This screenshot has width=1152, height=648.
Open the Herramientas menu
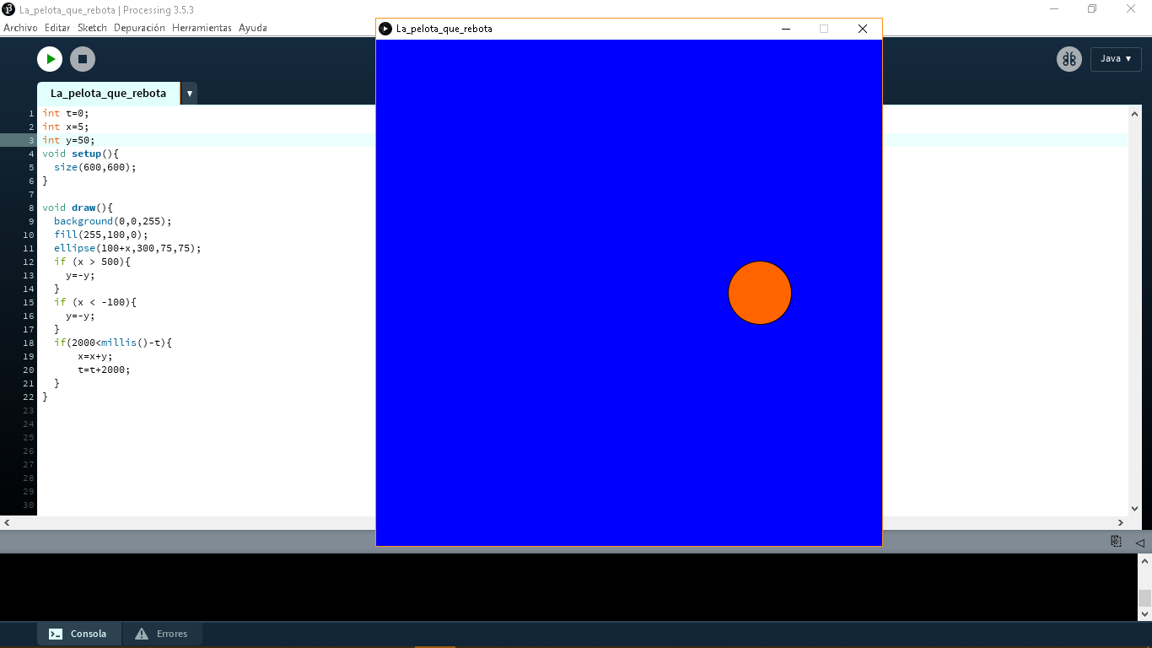(x=202, y=28)
